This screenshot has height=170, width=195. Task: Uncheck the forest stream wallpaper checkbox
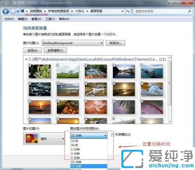coord(85,65)
